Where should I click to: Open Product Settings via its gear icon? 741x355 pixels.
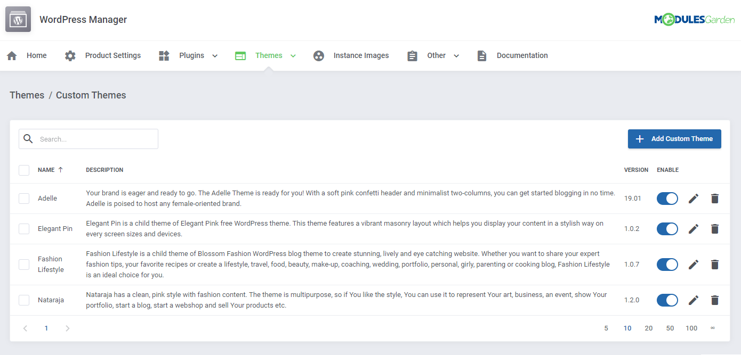(70, 55)
